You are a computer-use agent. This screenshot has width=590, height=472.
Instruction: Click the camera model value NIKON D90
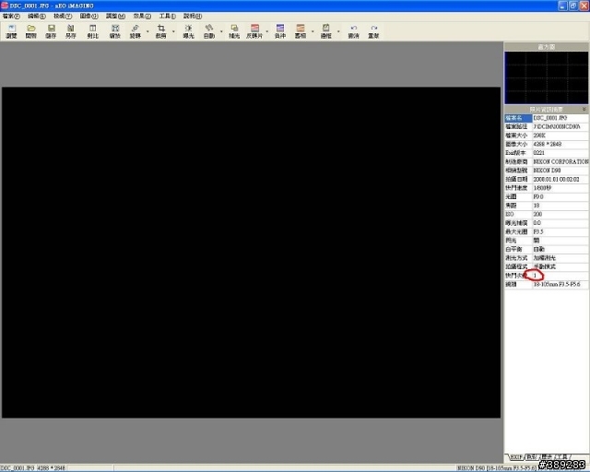tap(547, 171)
